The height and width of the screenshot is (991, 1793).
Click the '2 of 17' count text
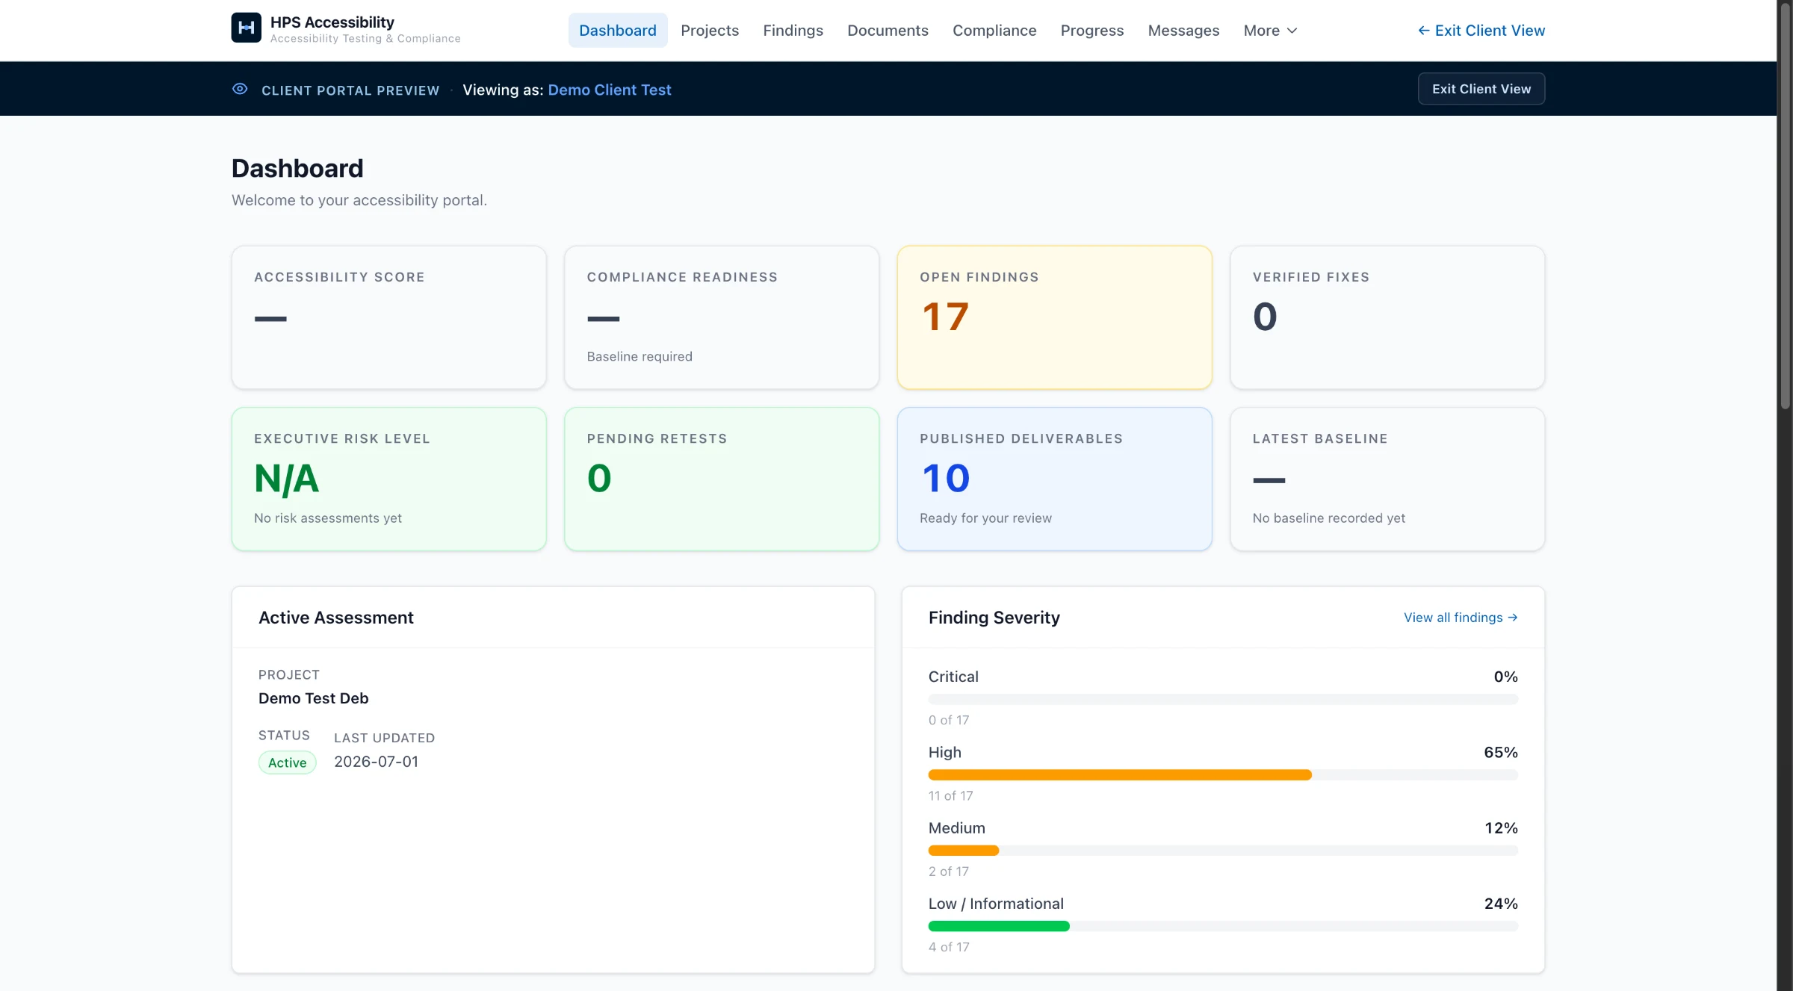point(949,872)
